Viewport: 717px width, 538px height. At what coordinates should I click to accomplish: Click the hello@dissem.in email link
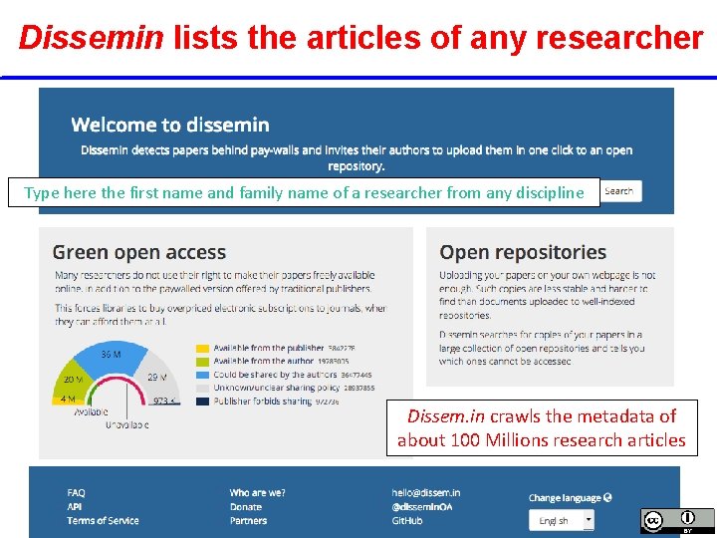[x=426, y=493]
